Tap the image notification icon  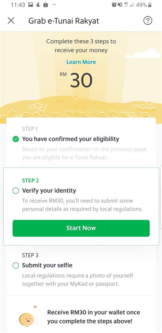pyautogui.click(x=31, y=5)
